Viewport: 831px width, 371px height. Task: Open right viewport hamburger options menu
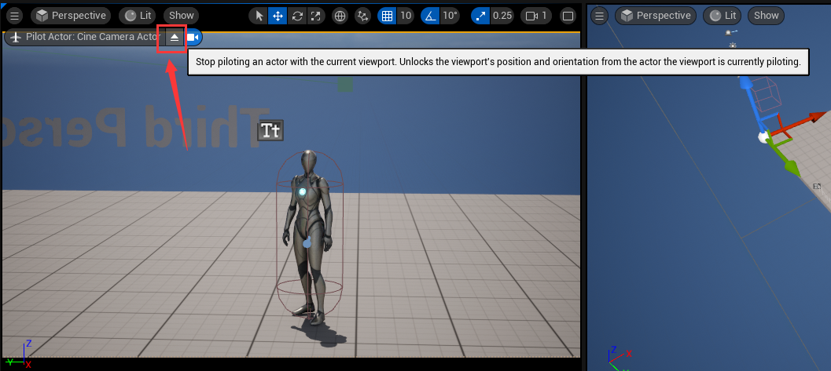599,16
